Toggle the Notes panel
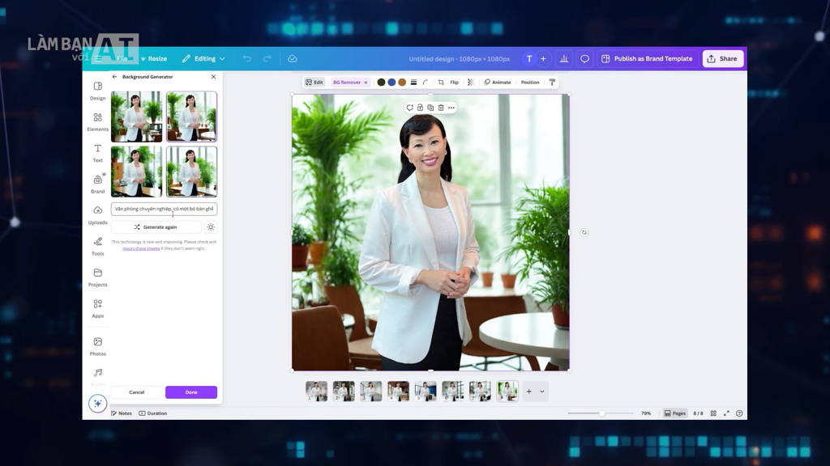 (122, 413)
